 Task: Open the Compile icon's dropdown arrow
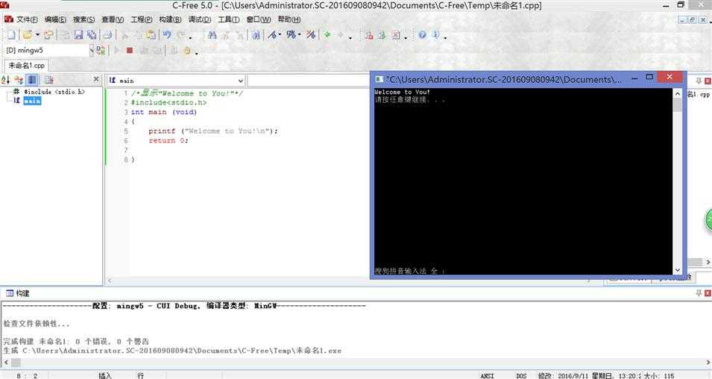tap(280, 34)
